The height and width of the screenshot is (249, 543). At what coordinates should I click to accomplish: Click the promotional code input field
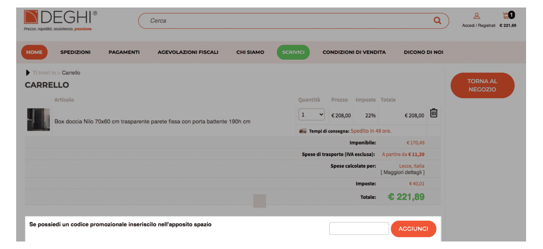(x=359, y=228)
